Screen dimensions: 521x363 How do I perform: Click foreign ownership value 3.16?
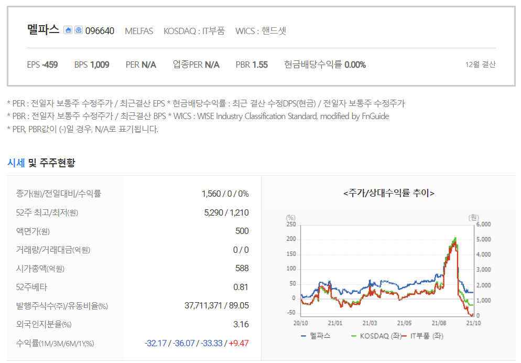click(x=241, y=324)
